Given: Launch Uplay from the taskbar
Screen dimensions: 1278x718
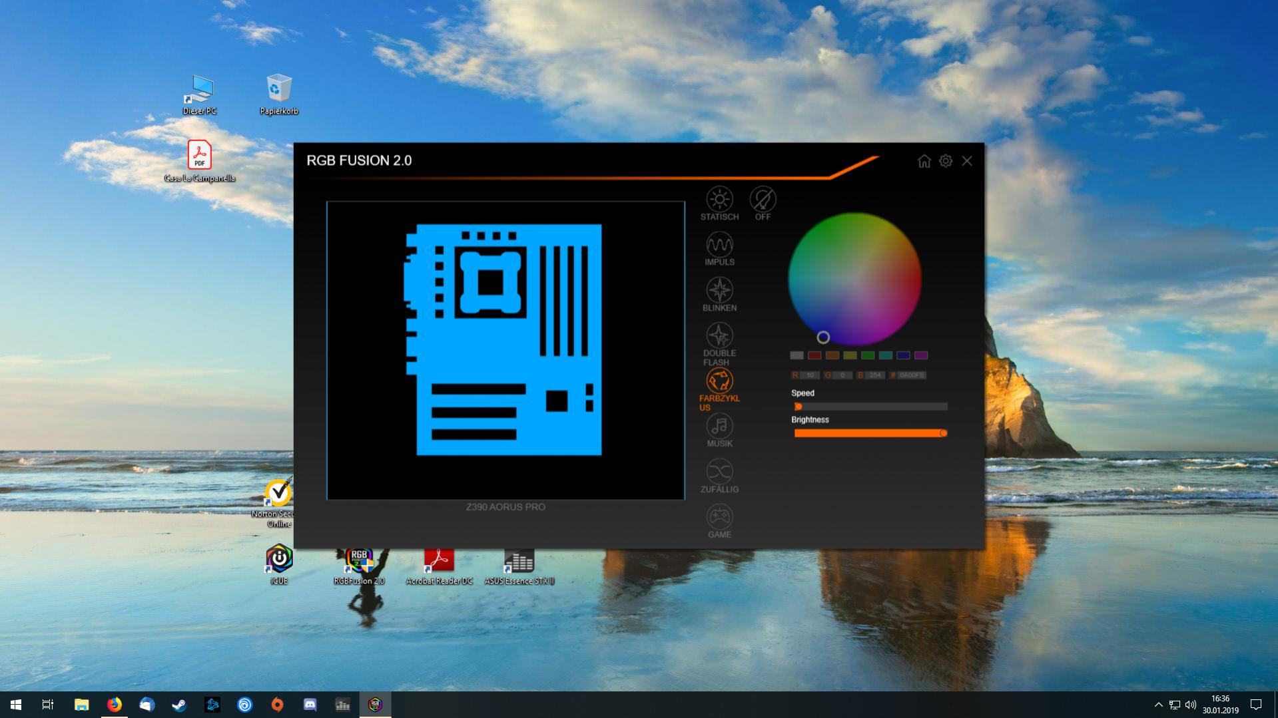Looking at the screenshot, I should [244, 705].
